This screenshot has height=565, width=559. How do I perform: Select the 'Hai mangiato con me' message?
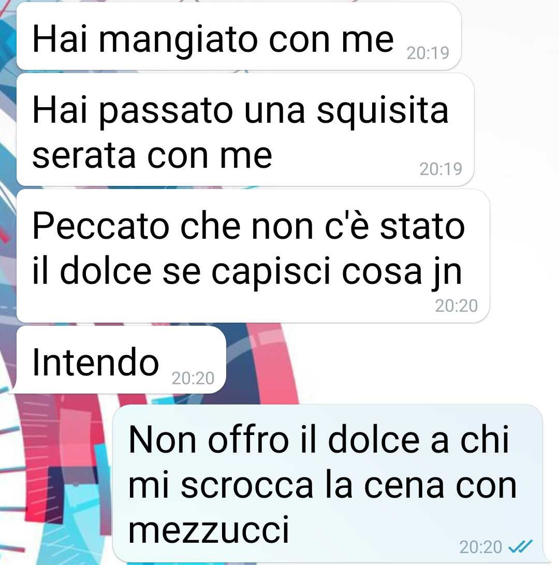(x=239, y=36)
